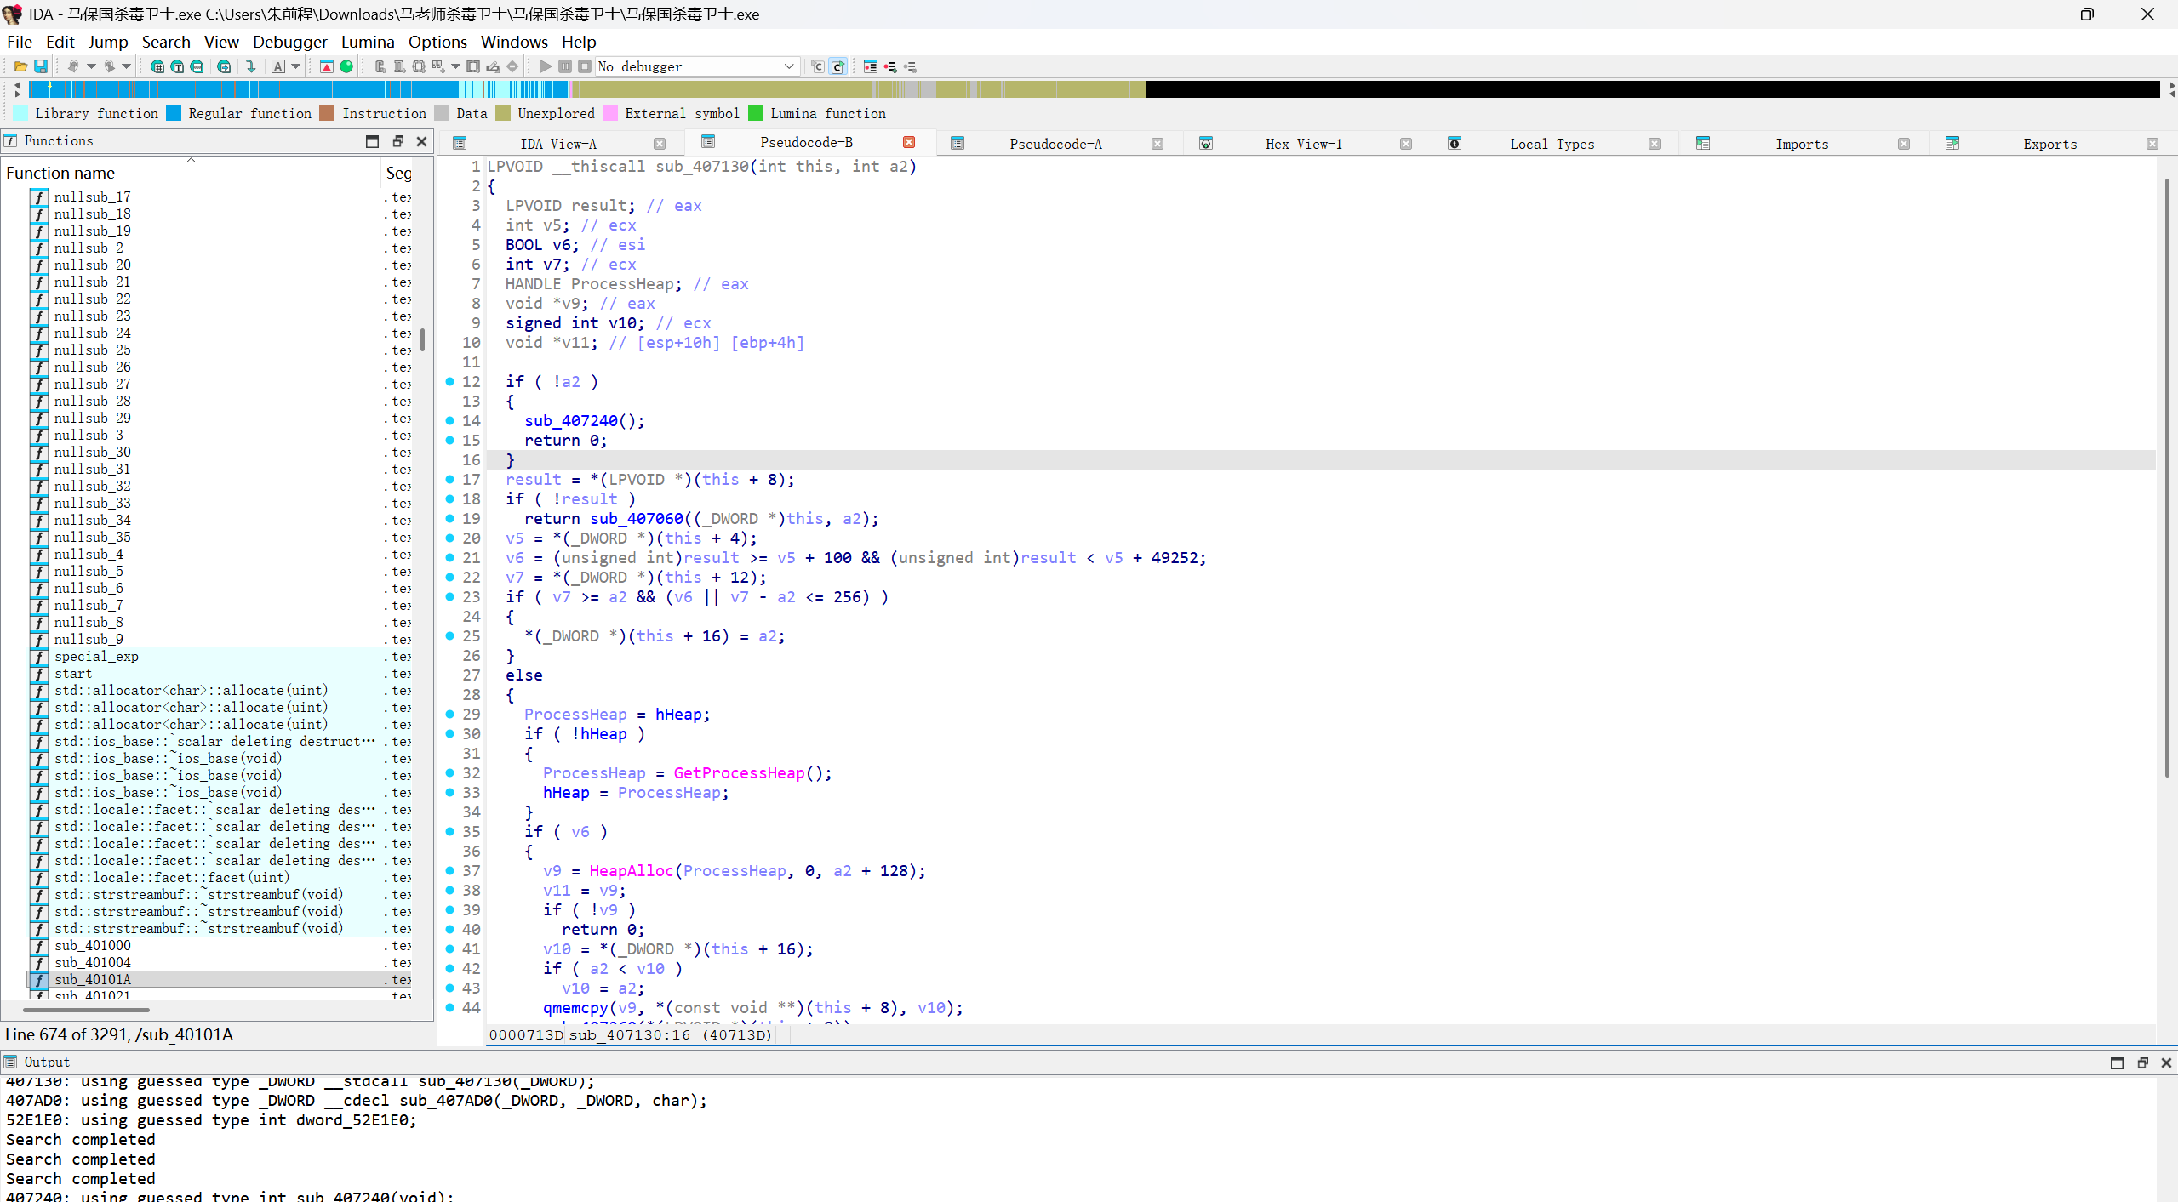Image resolution: width=2178 pixels, height=1202 pixels.
Task: Select the special_exp function entry
Action: pos(96,656)
